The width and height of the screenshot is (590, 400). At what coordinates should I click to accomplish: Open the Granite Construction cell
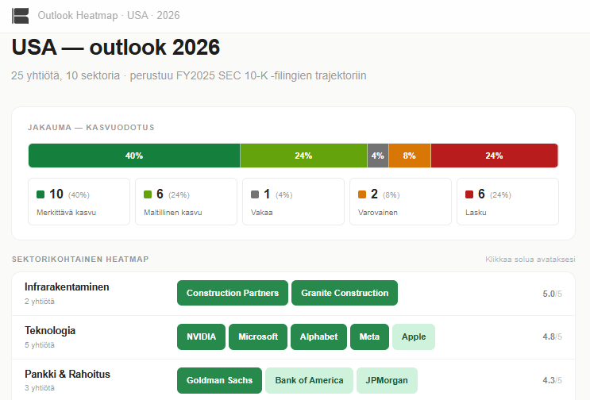coord(345,293)
